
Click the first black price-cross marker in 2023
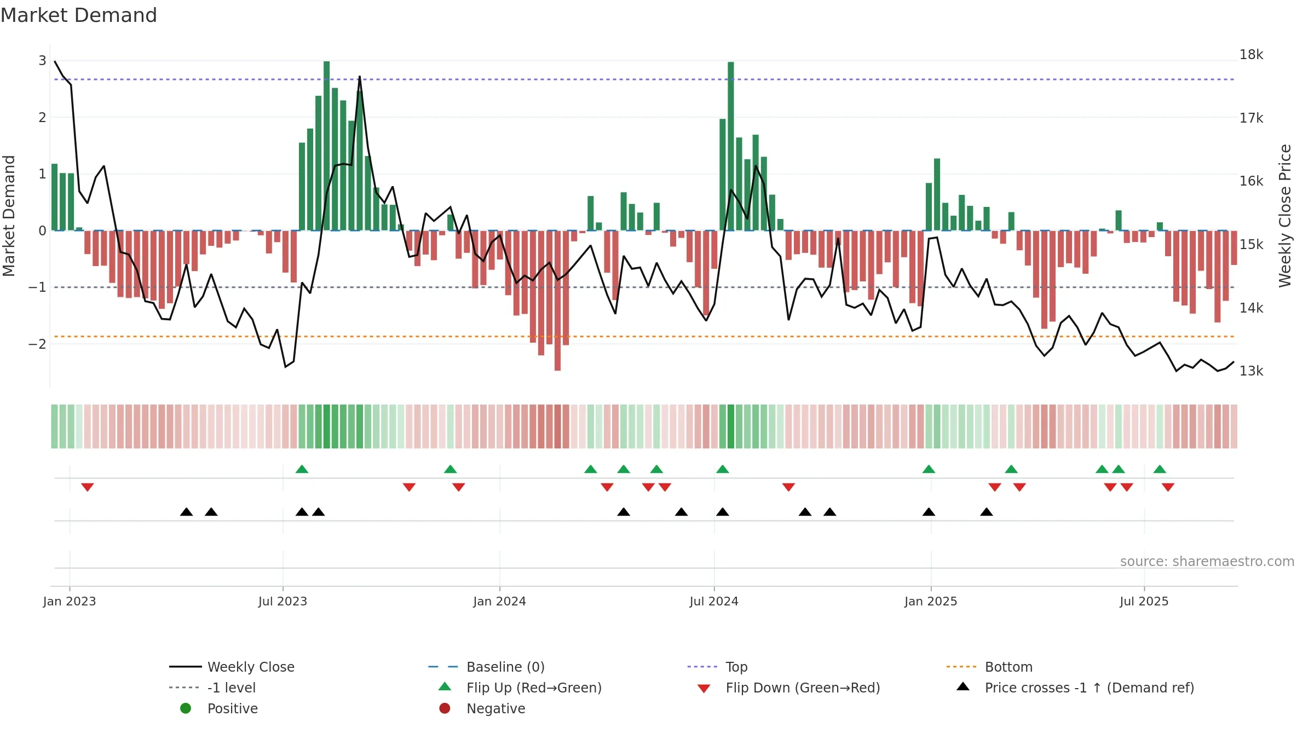point(186,512)
